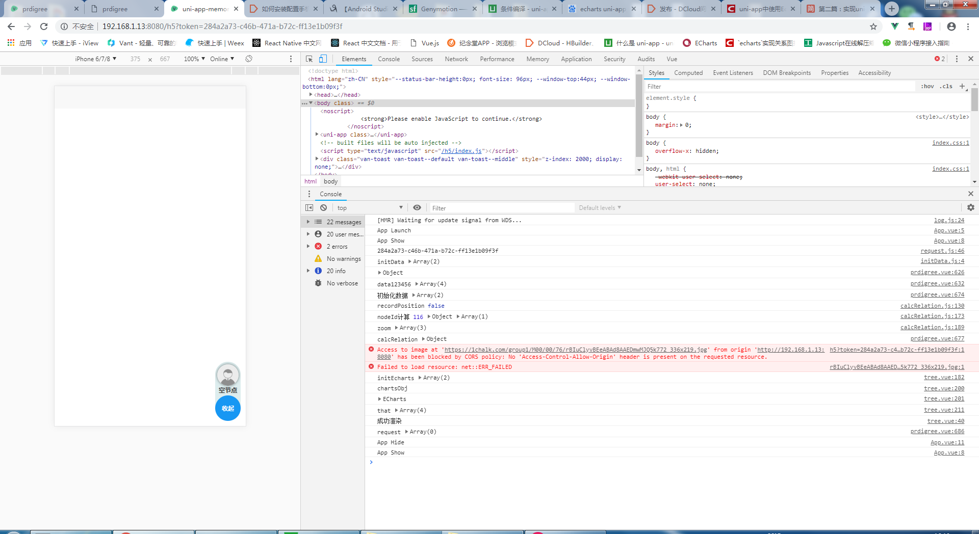
Task: Bookmark this page with the star icon
Action: point(873,26)
